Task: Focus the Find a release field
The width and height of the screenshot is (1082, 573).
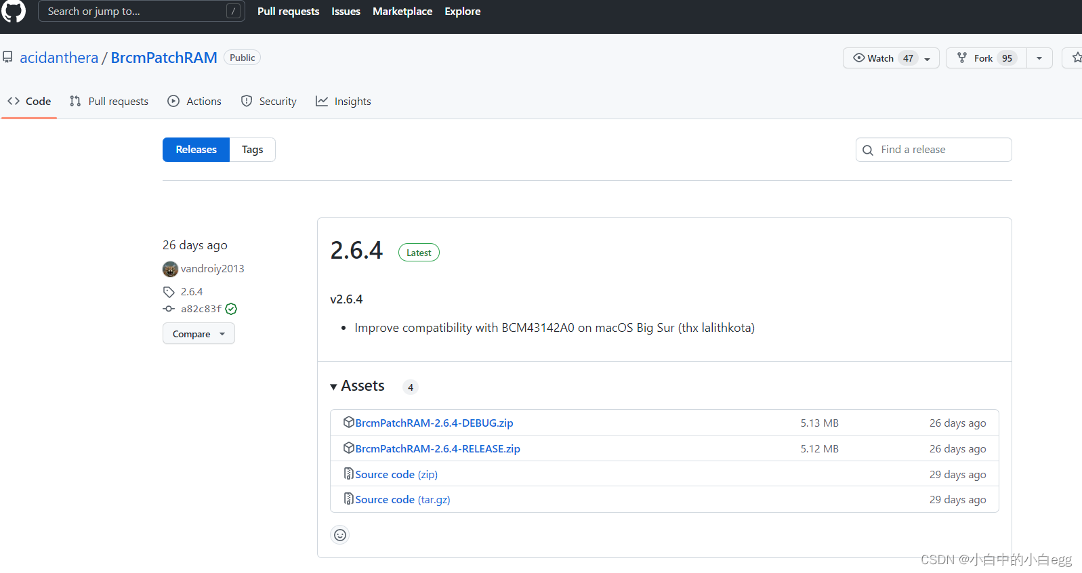Action: pyautogui.click(x=934, y=150)
